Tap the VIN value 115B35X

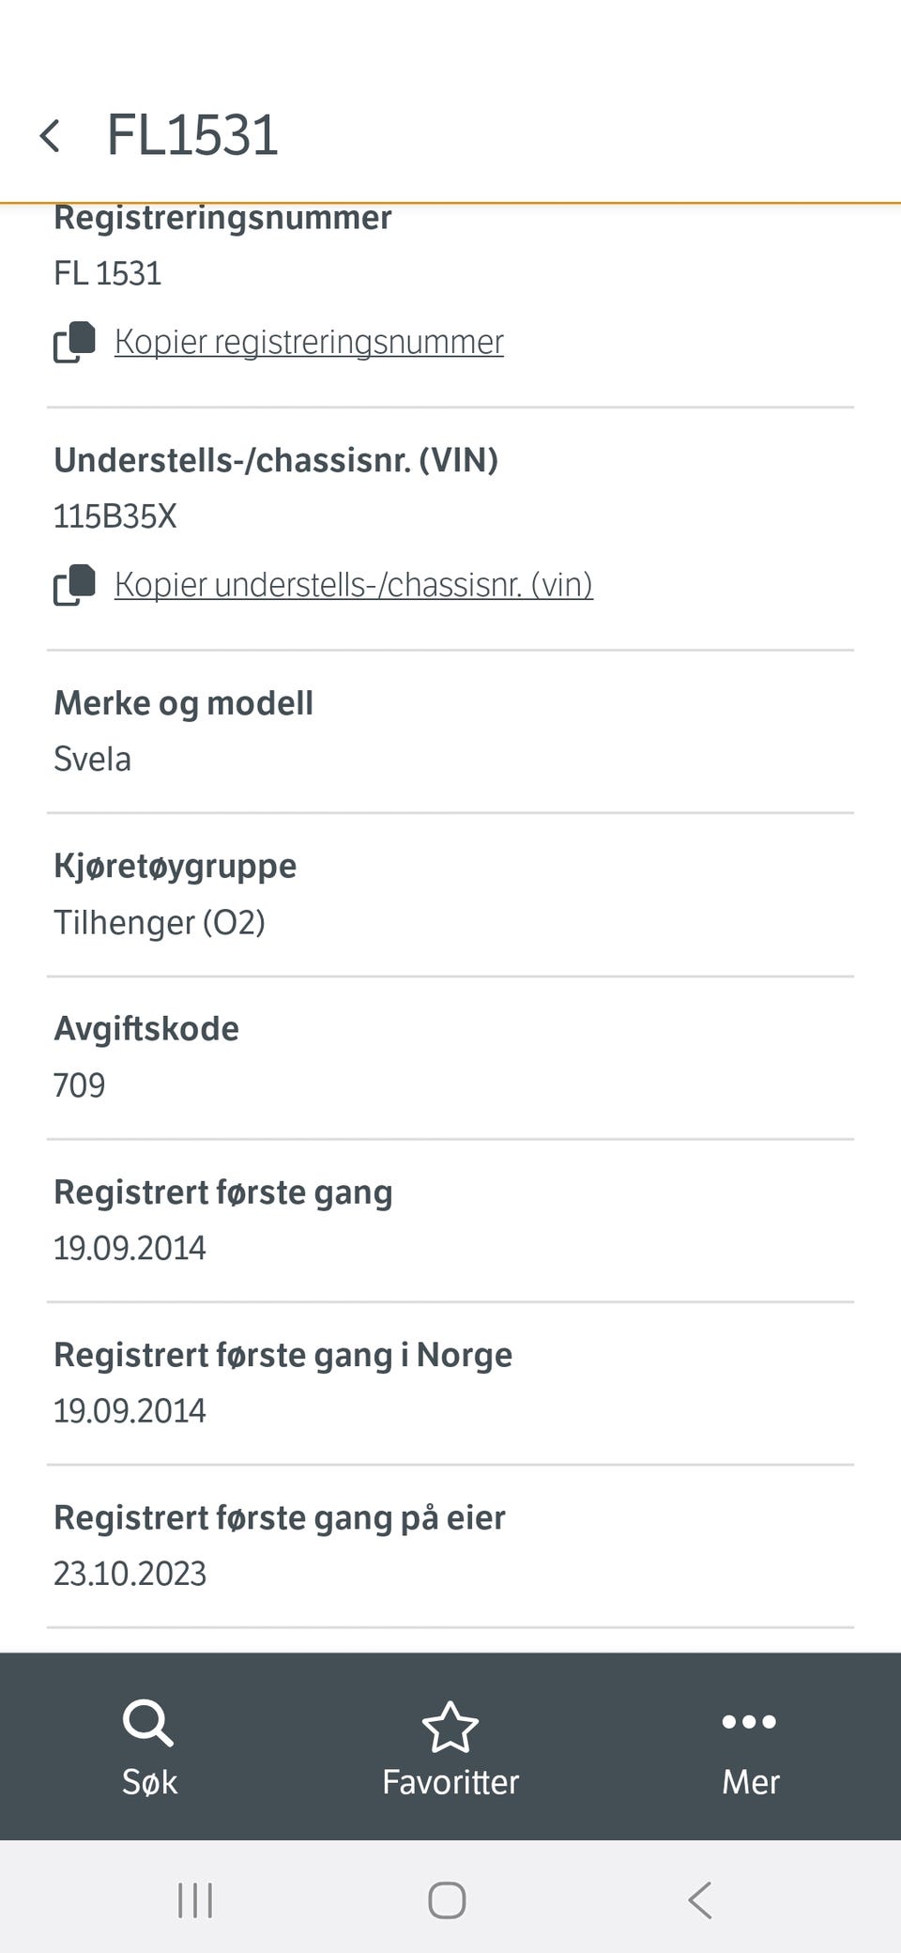click(x=115, y=516)
